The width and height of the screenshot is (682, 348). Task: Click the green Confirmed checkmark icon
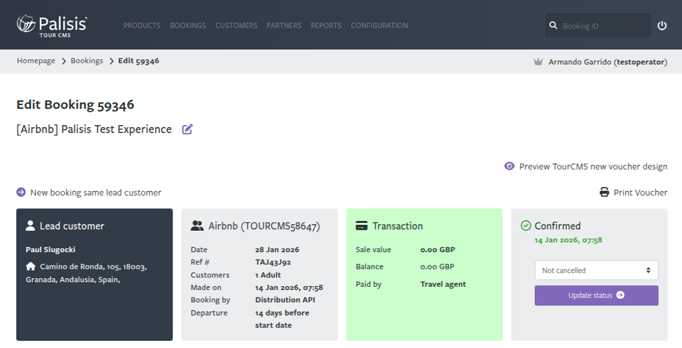click(x=526, y=226)
